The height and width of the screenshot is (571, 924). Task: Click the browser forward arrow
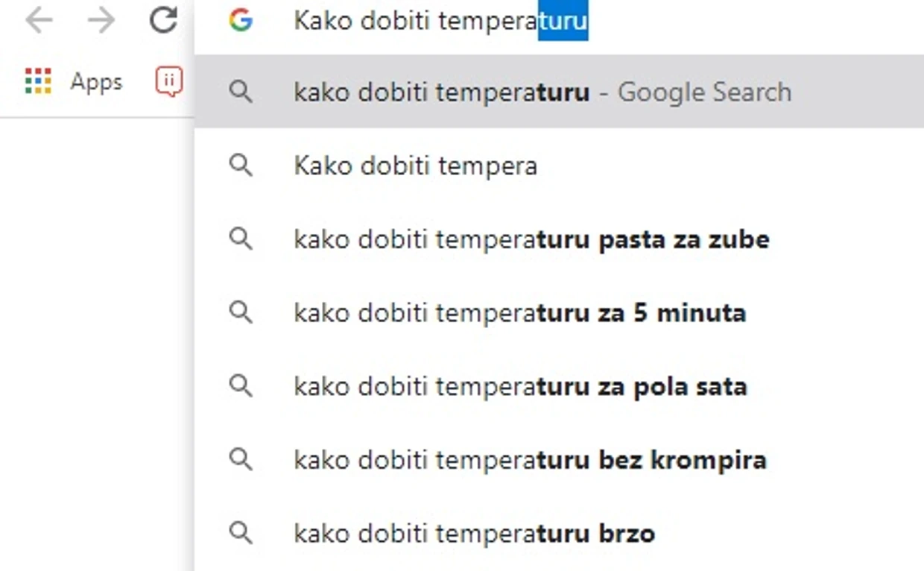tap(101, 21)
